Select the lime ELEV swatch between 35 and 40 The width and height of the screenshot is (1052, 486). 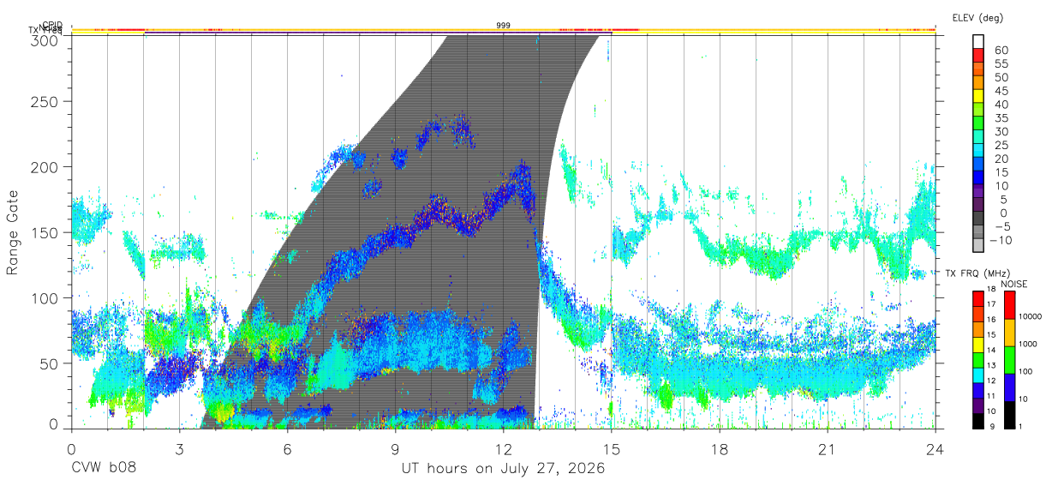click(978, 109)
